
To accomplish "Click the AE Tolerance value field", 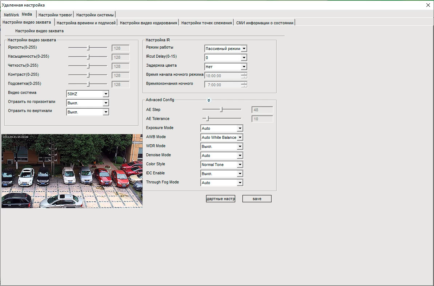I will (x=262, y=119).
